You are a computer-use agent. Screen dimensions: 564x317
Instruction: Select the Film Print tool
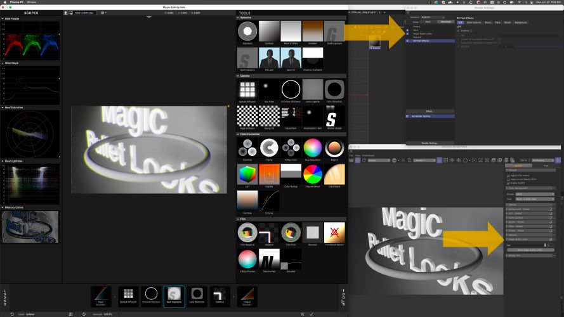[291, 232]
